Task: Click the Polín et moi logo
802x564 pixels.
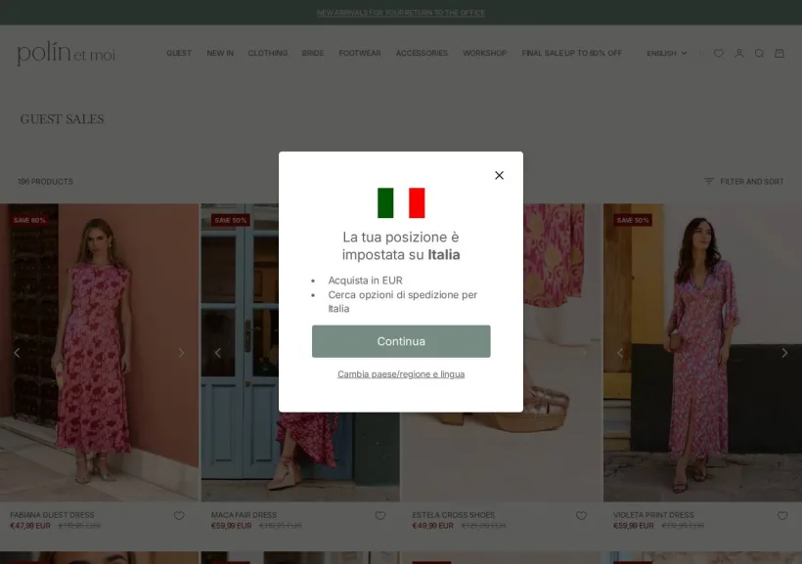Action: 67,53
